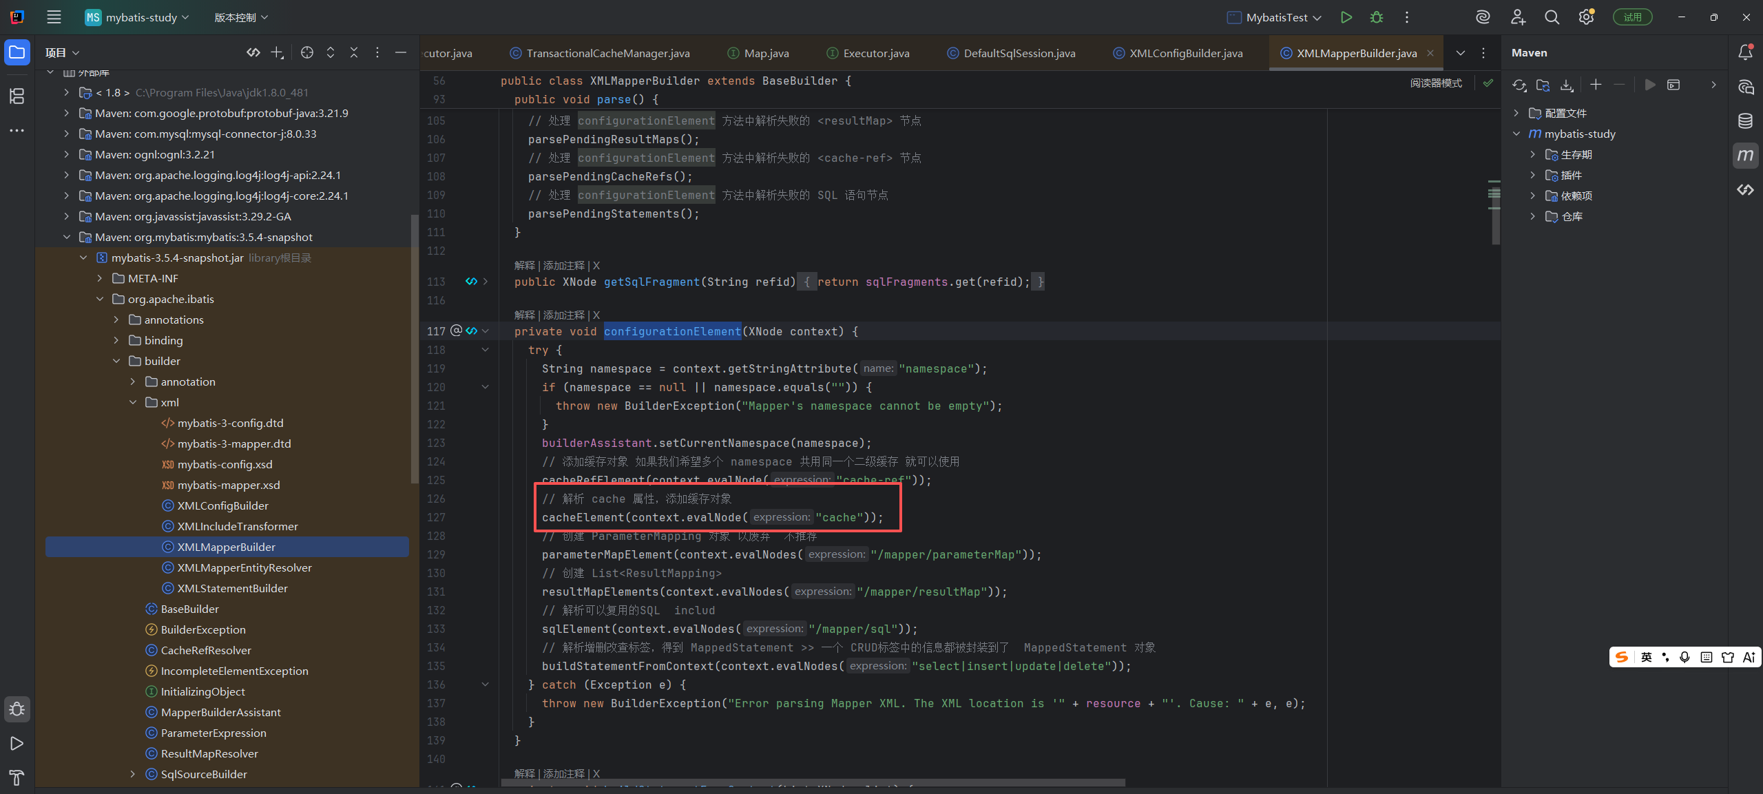Open the Run tool window

(x=17, y=743)
